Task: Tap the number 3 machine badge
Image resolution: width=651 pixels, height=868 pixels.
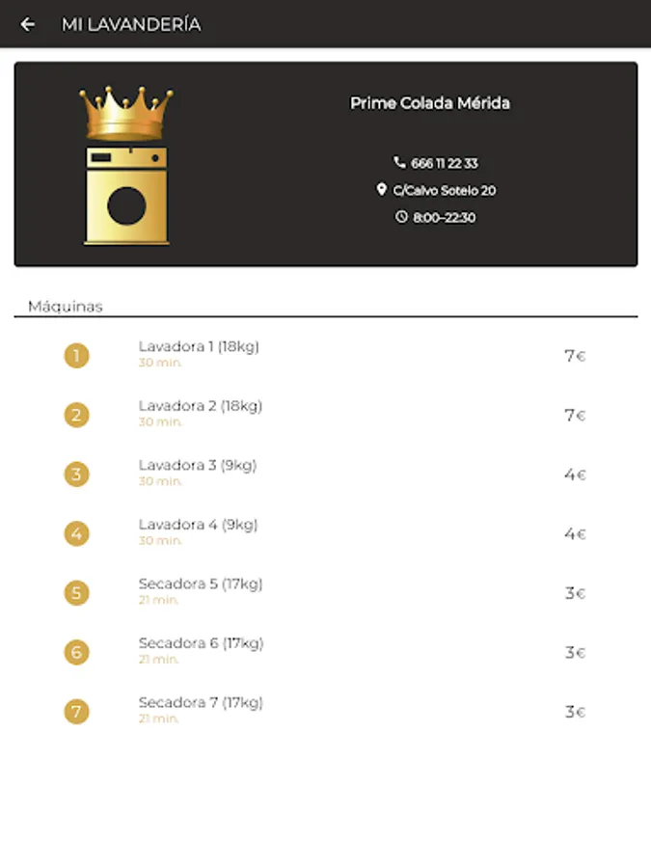Action: 77,475
